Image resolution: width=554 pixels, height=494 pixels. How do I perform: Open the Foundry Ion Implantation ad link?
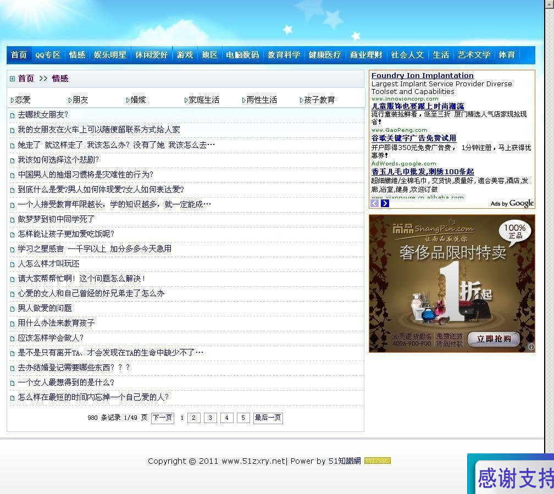(x=422, y=75)
